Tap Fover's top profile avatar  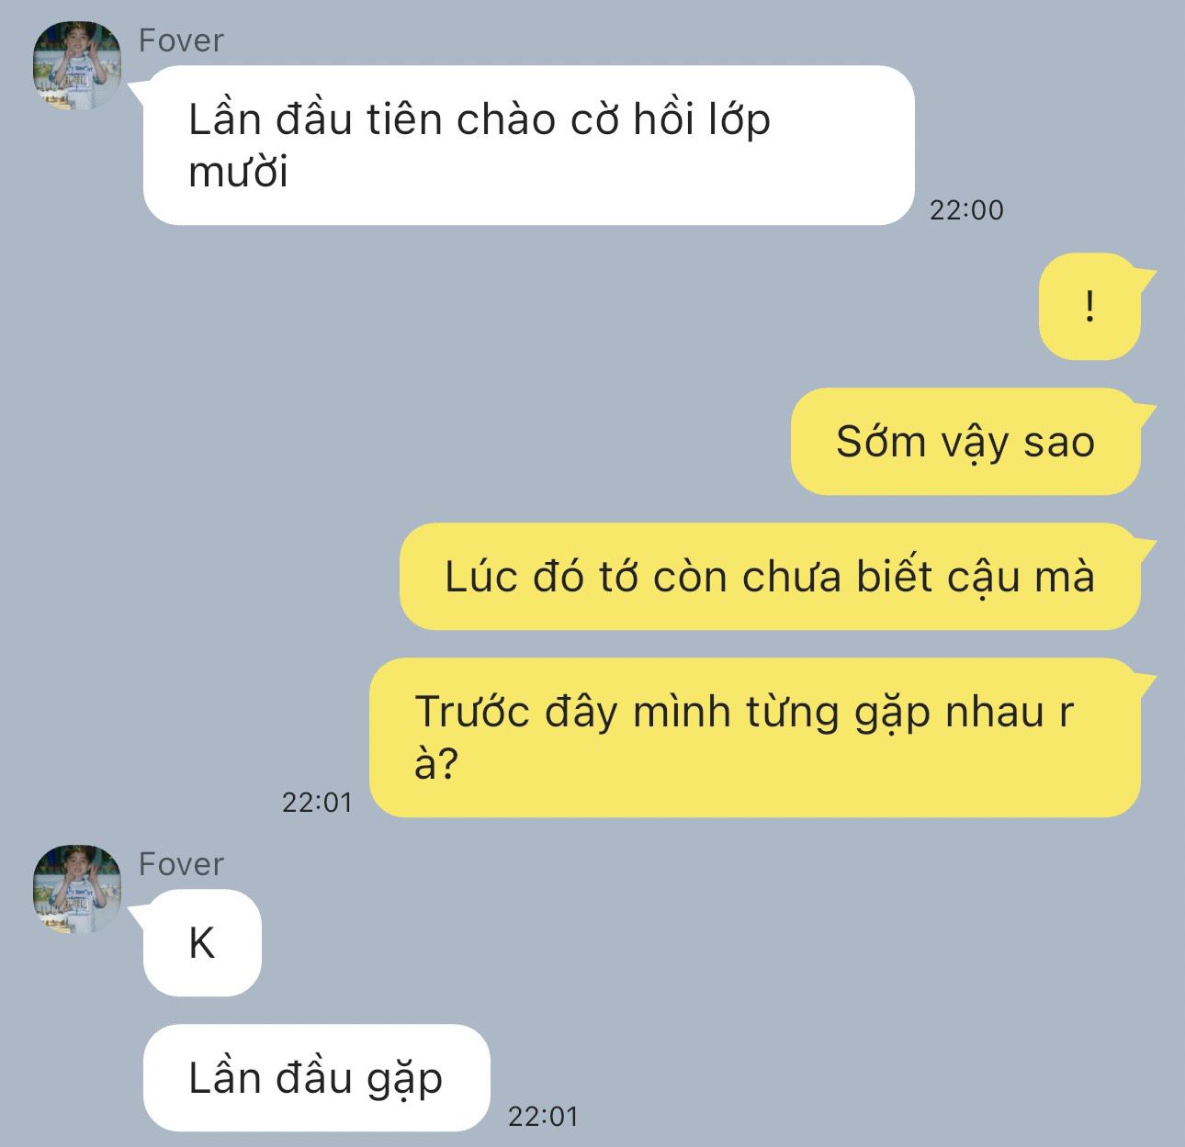(x=77, y=66)
